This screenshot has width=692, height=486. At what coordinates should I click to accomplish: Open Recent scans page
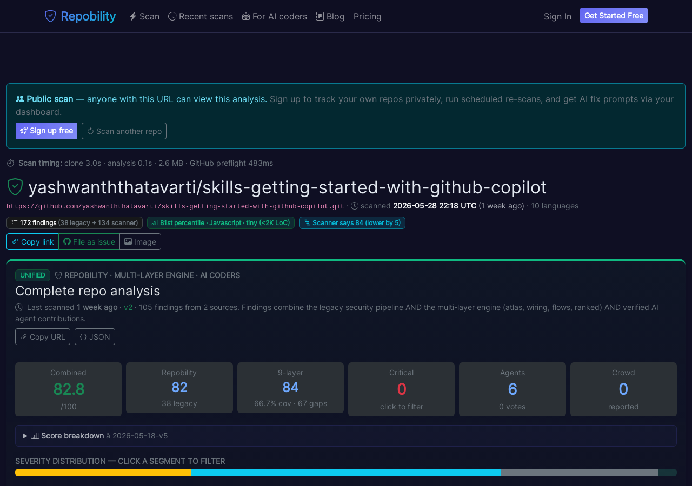201,16
